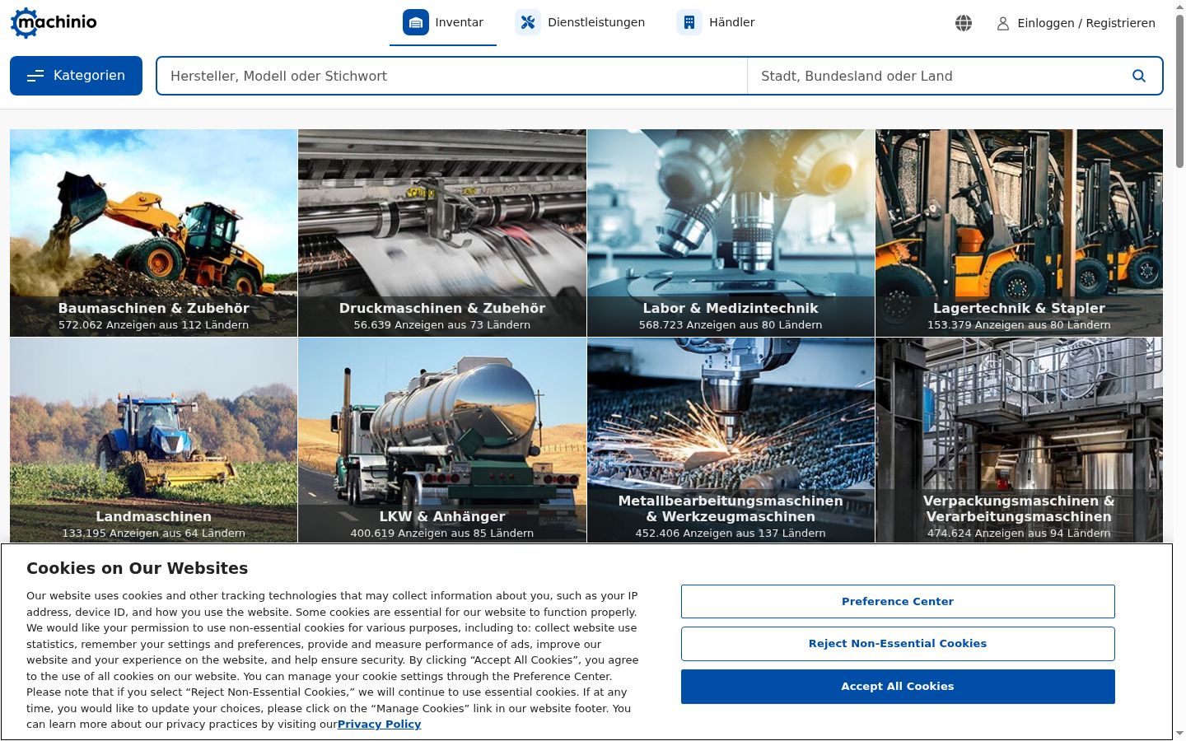Expand the Kategorien menu
The image size is (1186, 741).
point(76,76)
